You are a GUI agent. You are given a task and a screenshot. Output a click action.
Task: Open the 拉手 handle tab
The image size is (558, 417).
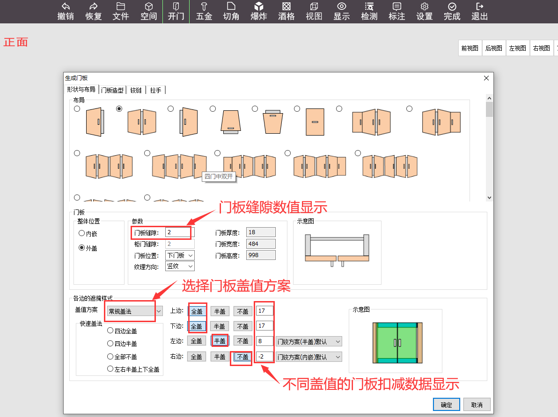tap(155, 90)
